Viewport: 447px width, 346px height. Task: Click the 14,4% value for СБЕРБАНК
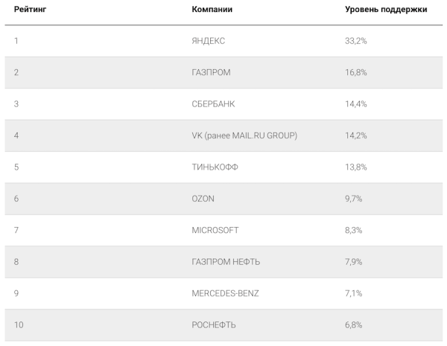tap(355, 103)
